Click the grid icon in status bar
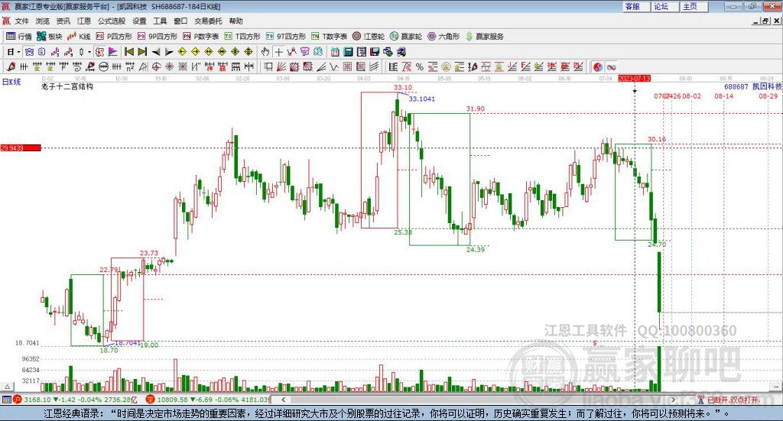783x421 pixels. [6, 400]
